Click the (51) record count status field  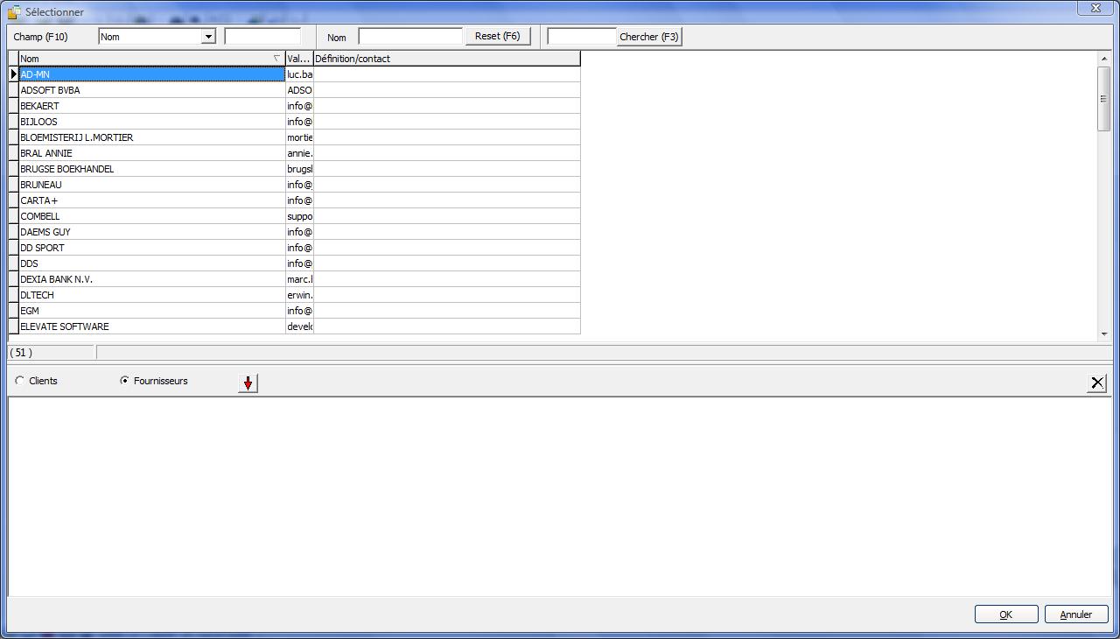51,353
